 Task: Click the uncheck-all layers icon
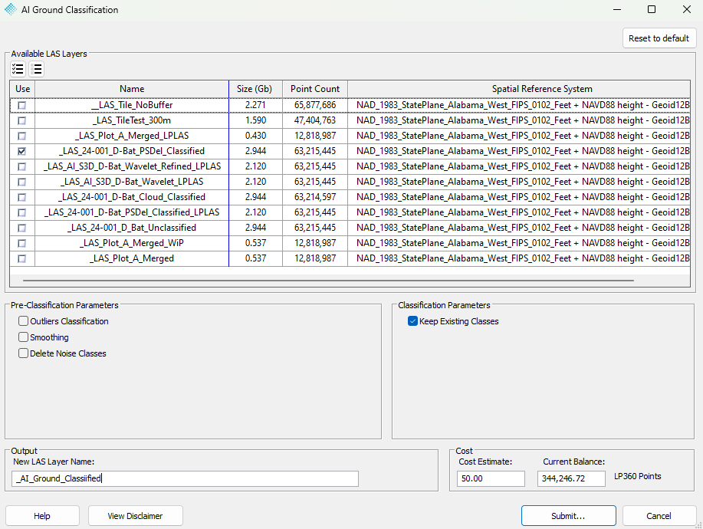(x=37, y=69)
